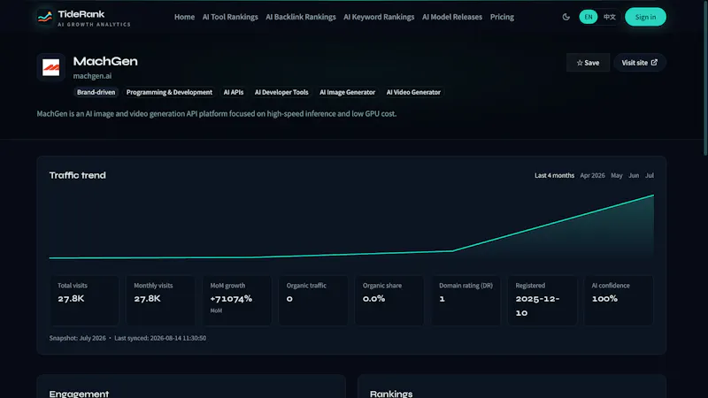This screenshot has height=398, width=708.
Task: Click the MachGen logo thumbnail
Action: coord(51,67)
